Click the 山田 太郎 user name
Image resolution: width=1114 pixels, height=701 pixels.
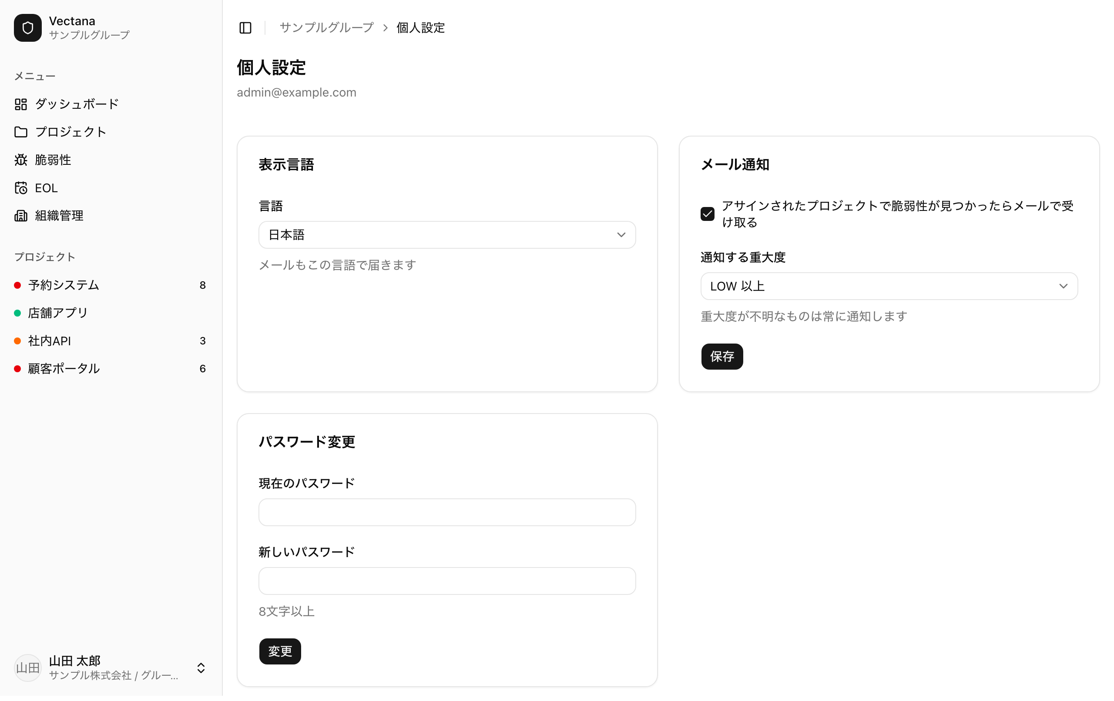pos(75,660)
